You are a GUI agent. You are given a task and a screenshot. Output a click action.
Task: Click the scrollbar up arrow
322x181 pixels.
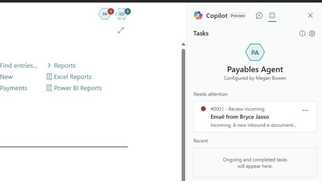tap(183, 44)
